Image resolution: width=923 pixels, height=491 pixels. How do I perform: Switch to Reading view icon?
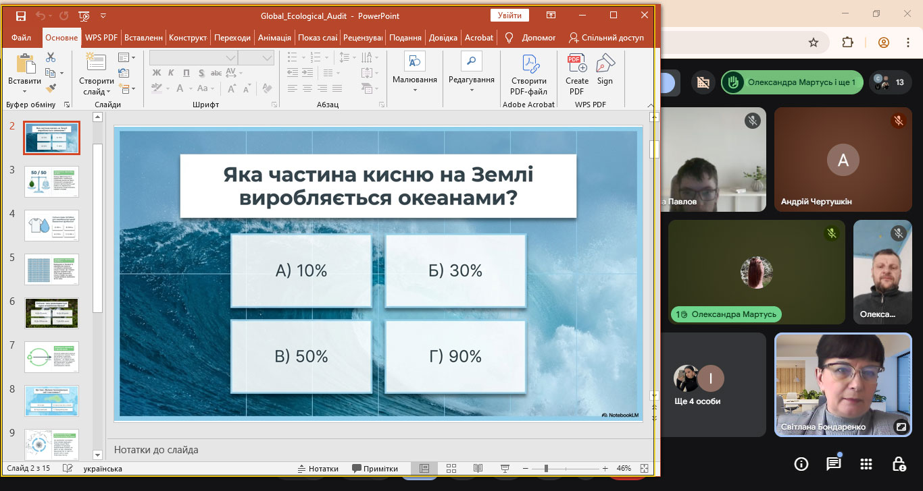[x=478, y=468]
